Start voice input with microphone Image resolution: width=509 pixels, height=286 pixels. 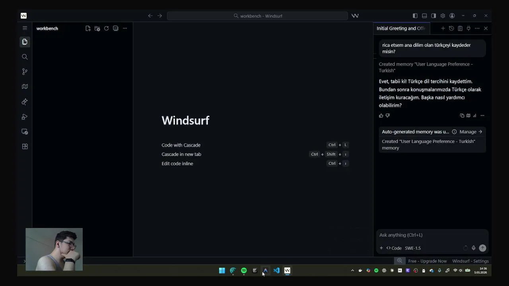coord(473,248)
